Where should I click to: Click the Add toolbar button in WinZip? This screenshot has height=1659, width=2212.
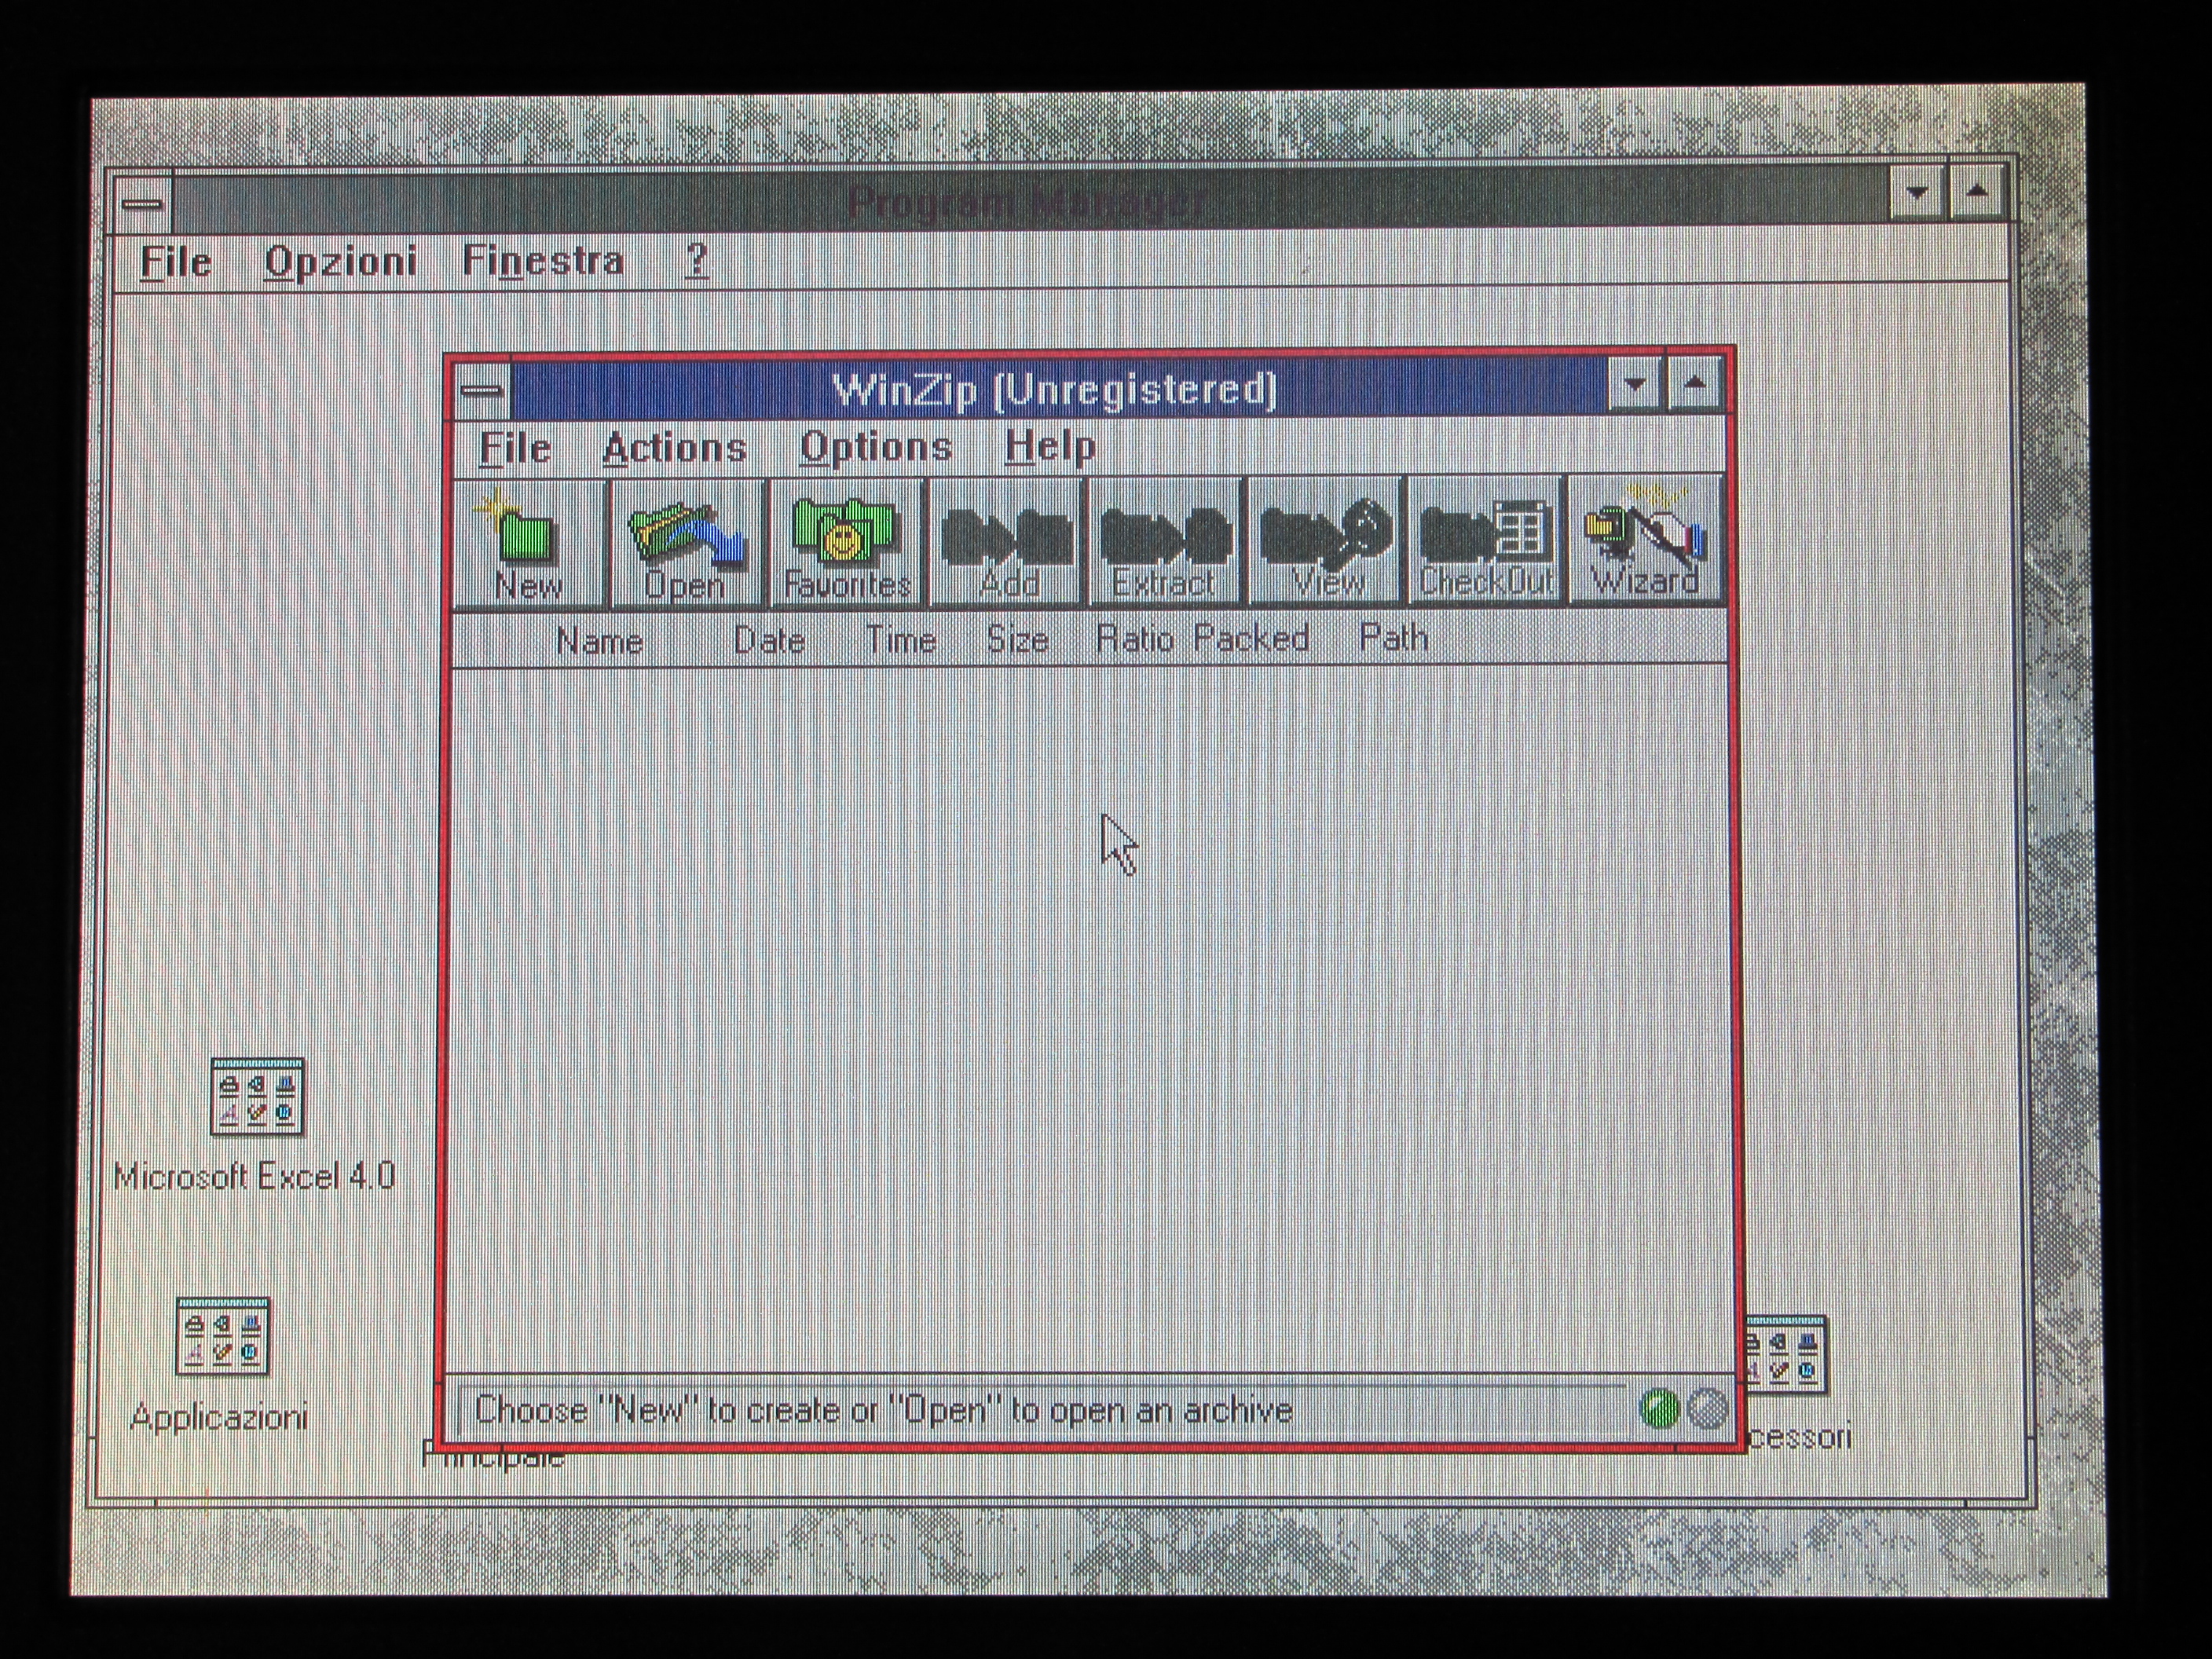click(1007, 543)
